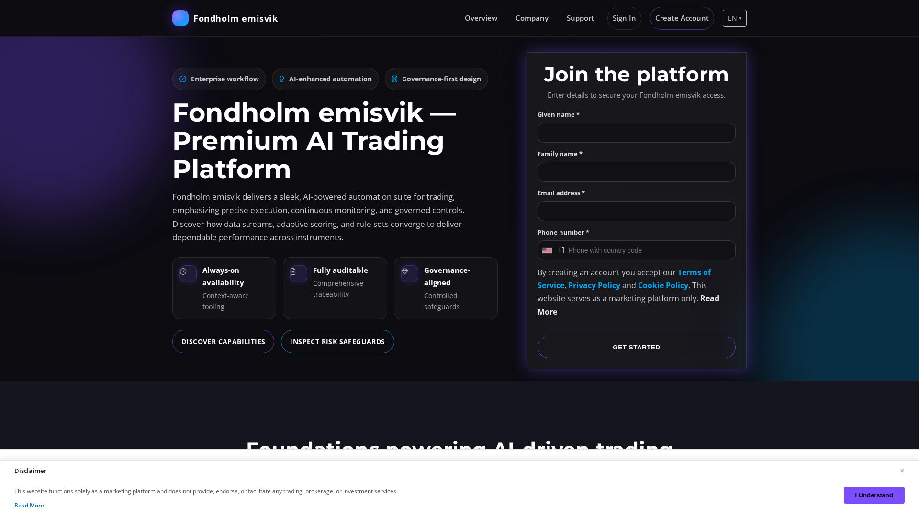
Task: Click the document icon beside Fully auditable
Action: [x=293, y=271]
